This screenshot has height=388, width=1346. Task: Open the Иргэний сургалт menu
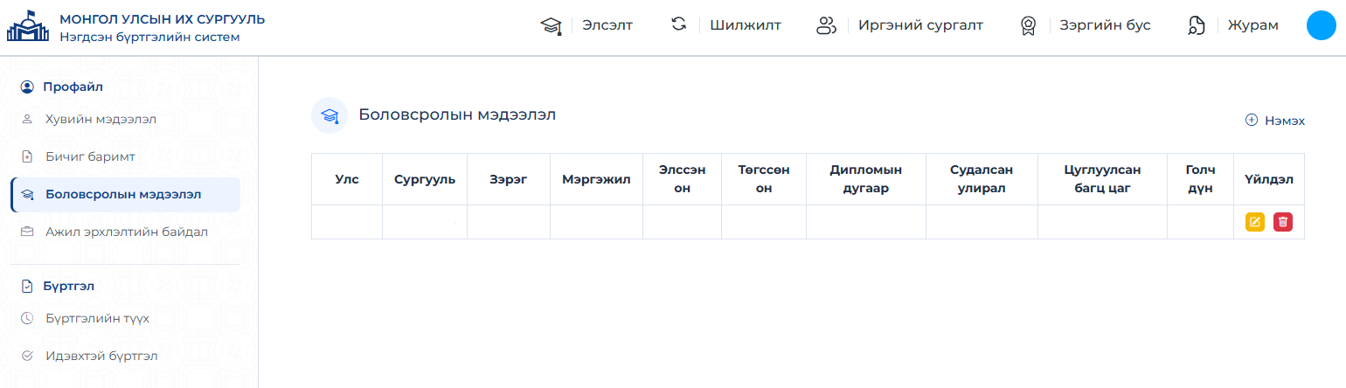pyautogui.click(x=920, y=25)
